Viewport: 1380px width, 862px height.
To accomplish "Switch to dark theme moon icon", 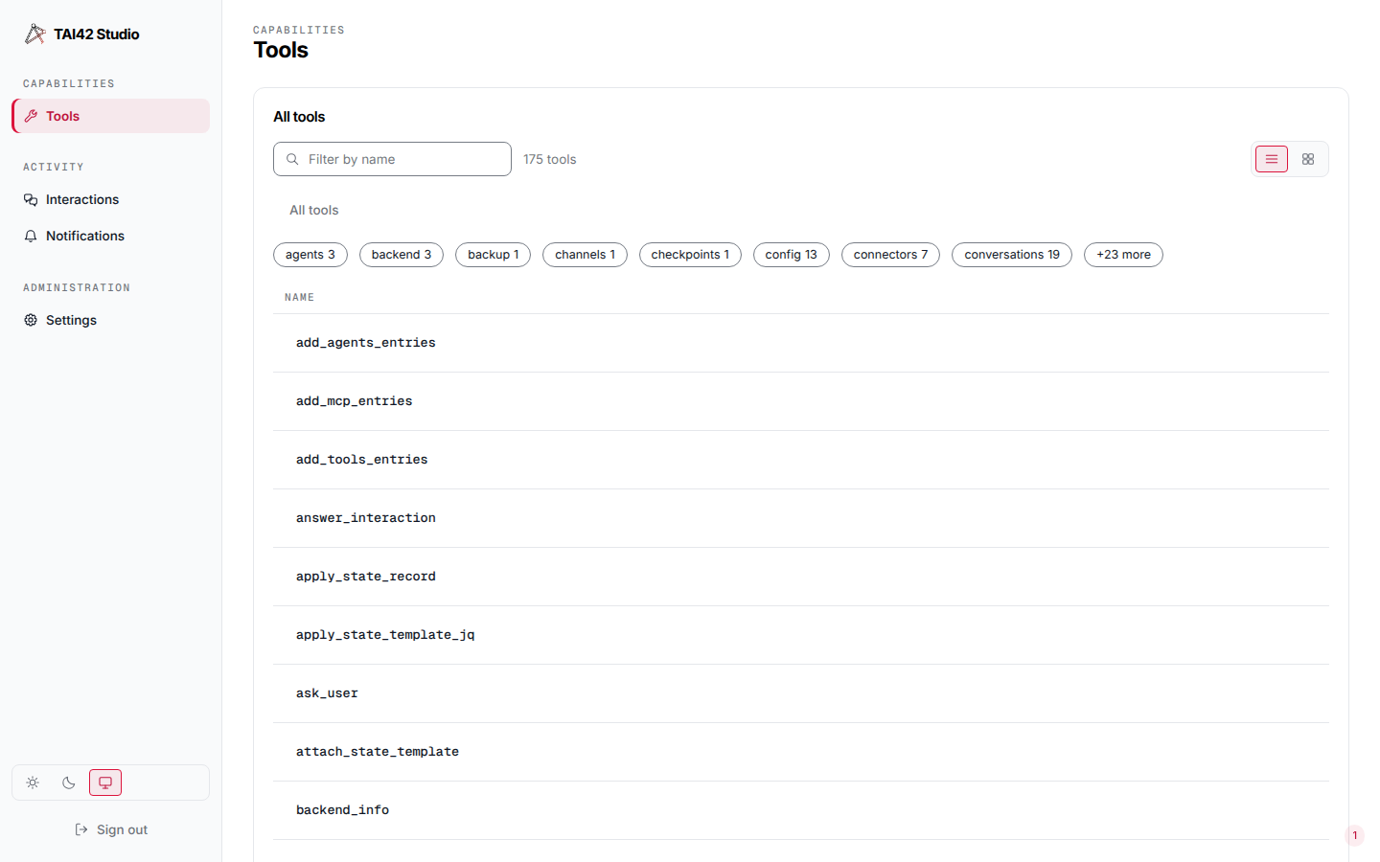I will 69,783.
